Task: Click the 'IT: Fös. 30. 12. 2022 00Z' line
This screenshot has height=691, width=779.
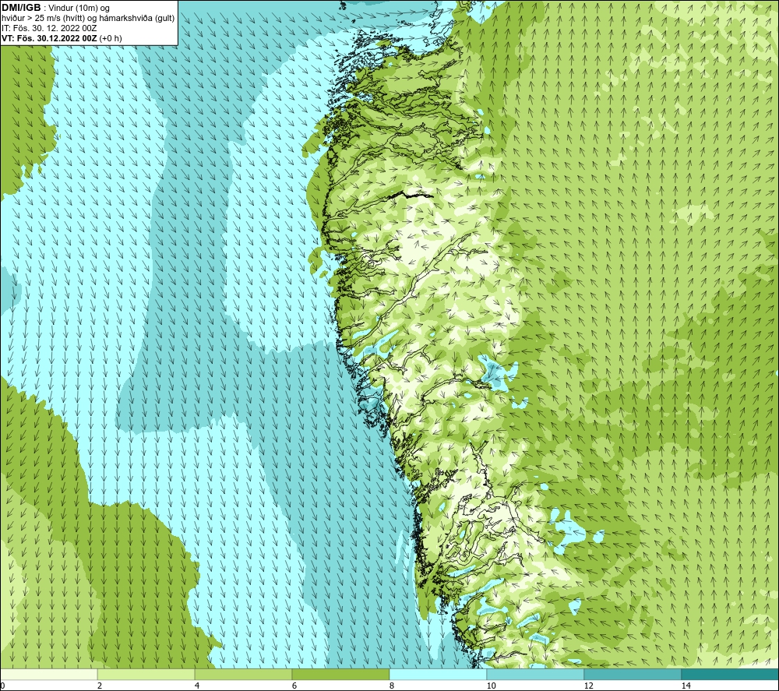Action: point(49,28)
